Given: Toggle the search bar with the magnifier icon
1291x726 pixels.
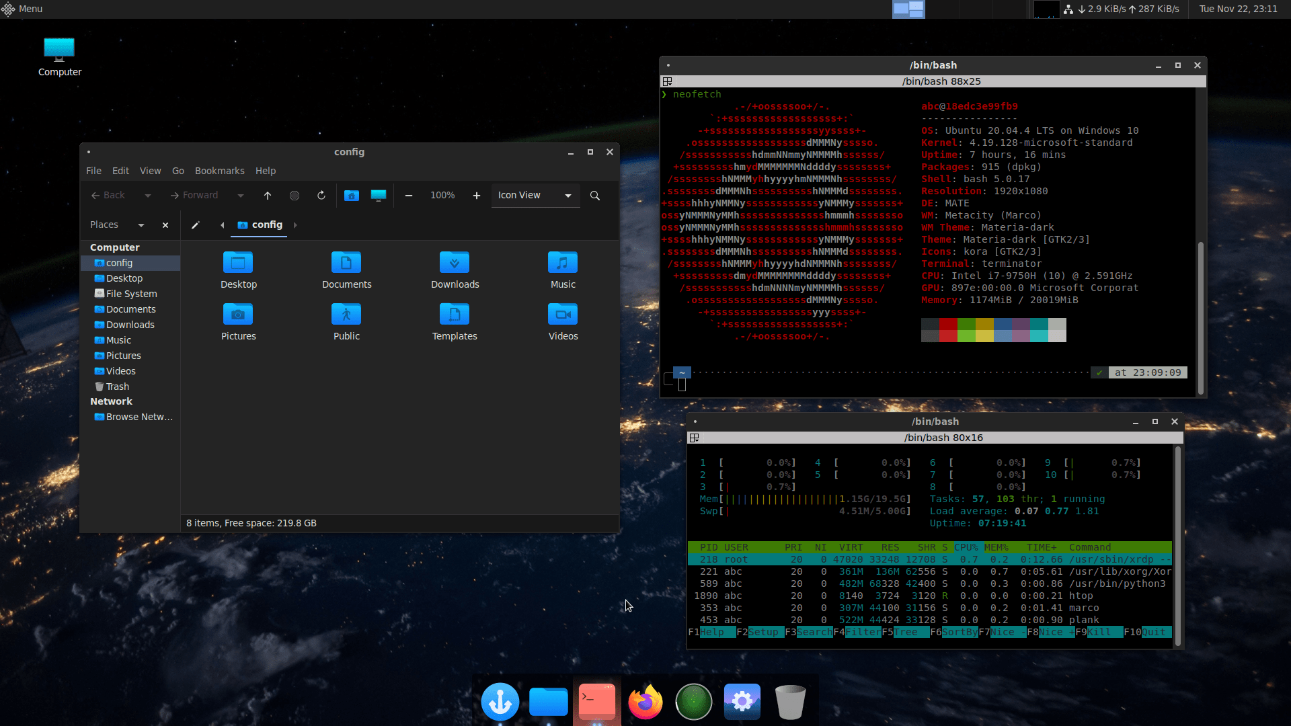Looking at the screenshot, I should (x=594, y=196).
